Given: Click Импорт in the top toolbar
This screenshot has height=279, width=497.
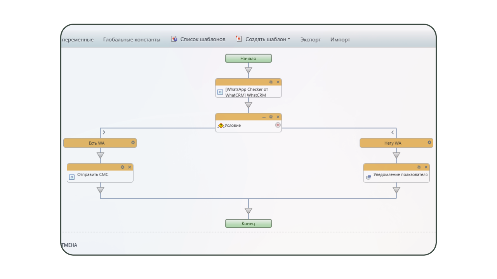Looking at the screenshot, I should (340, 40).
